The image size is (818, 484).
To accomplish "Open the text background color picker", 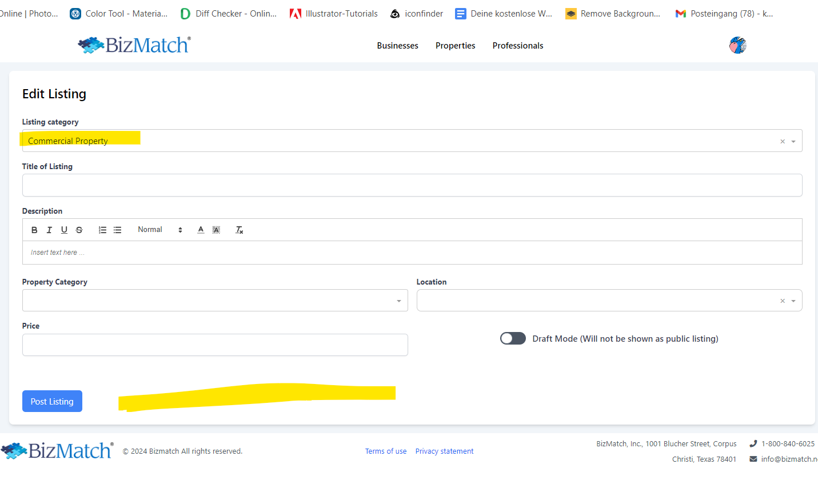I will [x=216, y=230].
